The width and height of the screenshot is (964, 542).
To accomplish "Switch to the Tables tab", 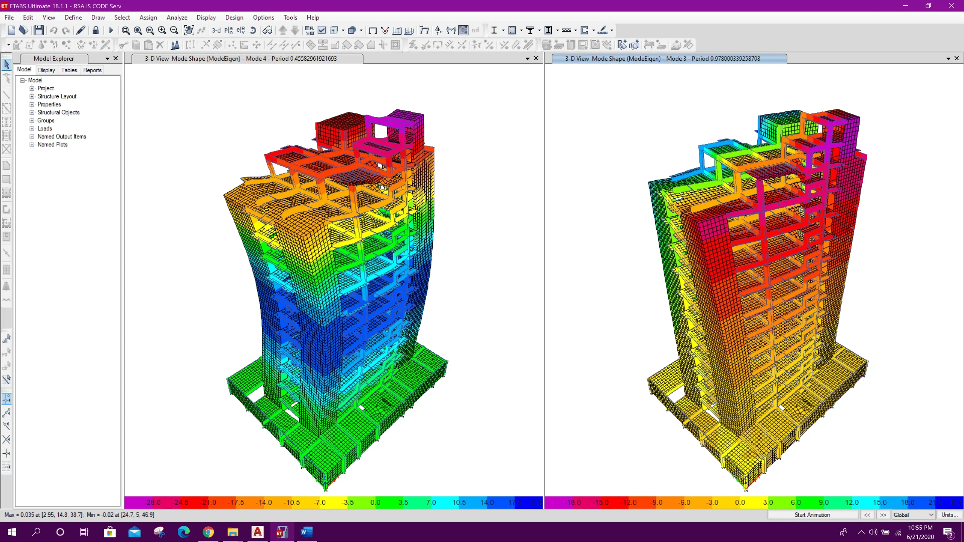I will tap(69, 70).
